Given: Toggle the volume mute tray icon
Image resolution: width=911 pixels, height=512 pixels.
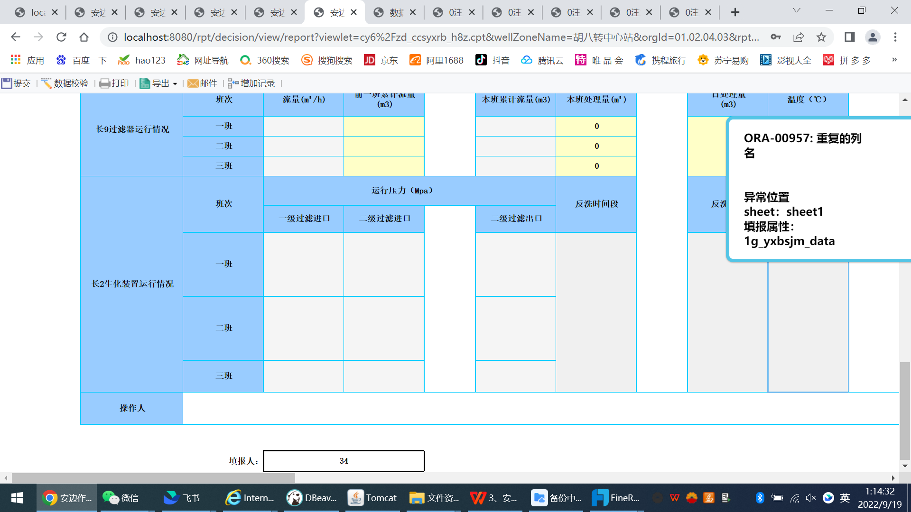Looking at the screenshot, I should pos(810,498).
